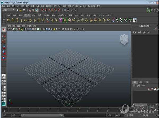159x118 pixels.
Task: Toggle use all lights yellow bulb
Action: (x=54, y=29)
